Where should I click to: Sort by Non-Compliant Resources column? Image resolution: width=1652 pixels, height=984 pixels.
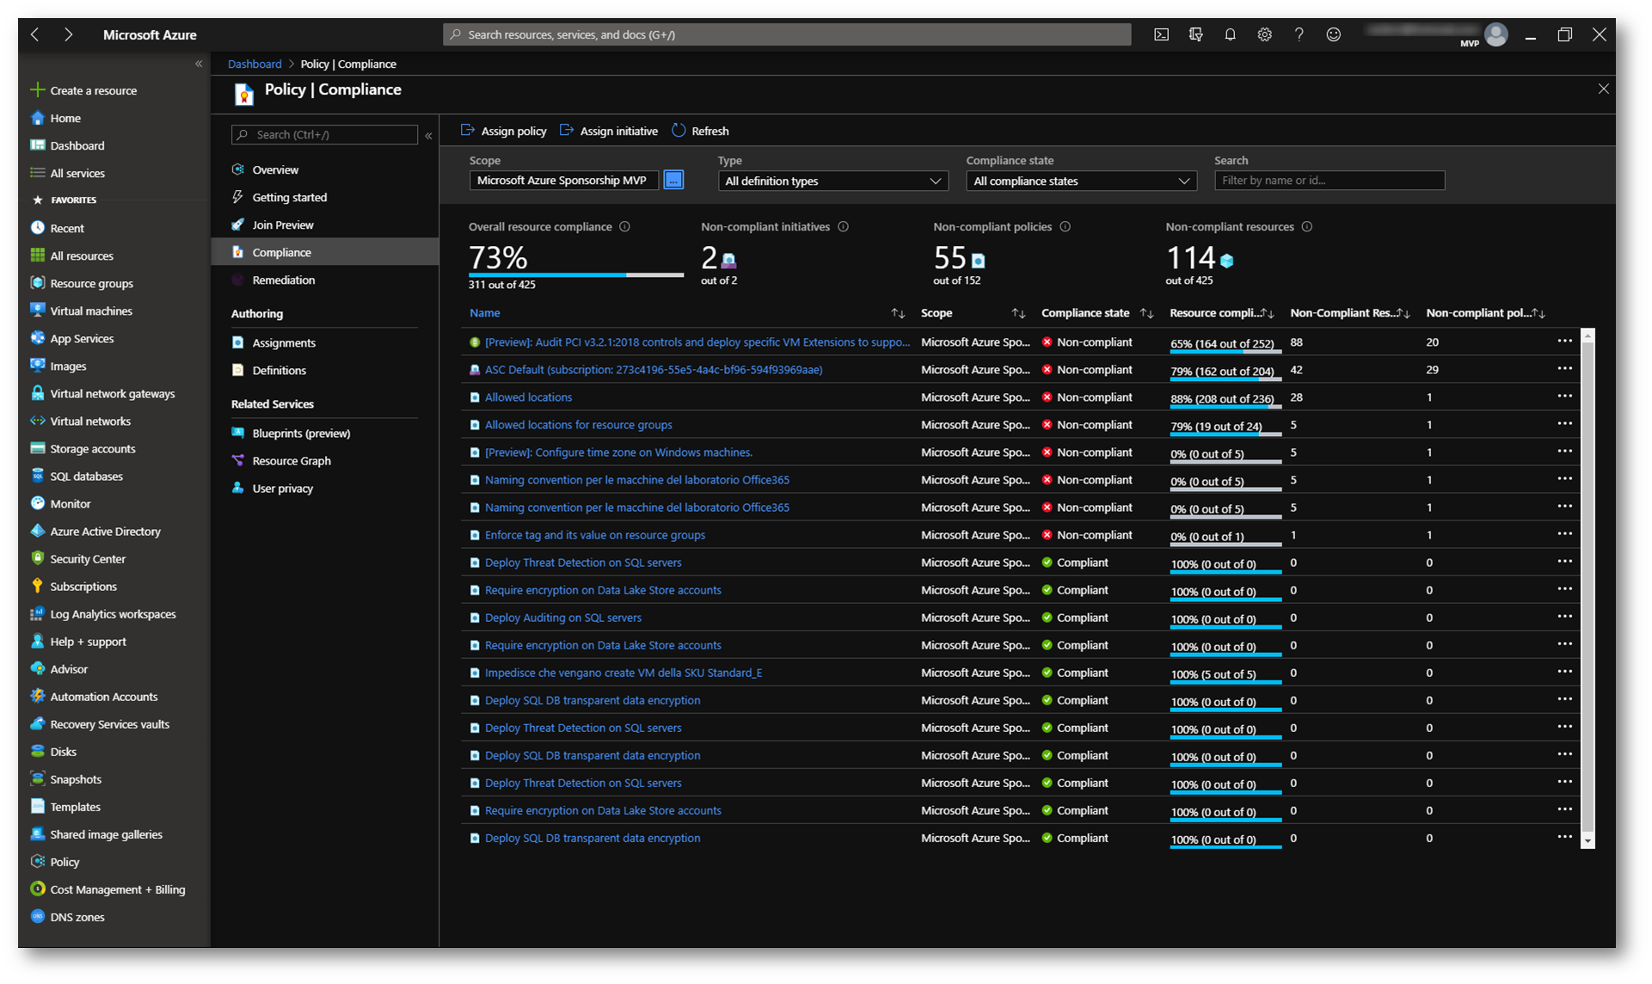1403,313
